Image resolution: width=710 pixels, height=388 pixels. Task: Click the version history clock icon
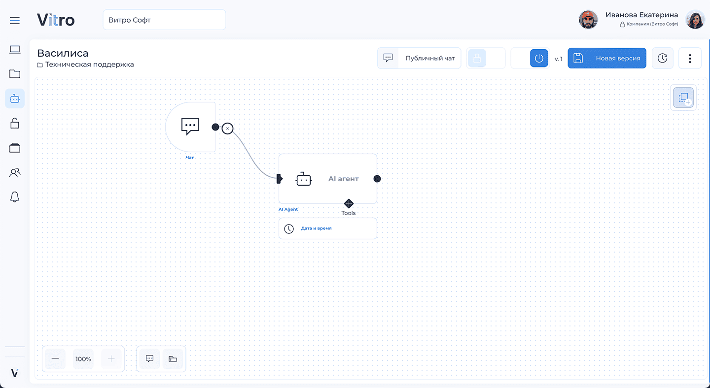(662, 58)
